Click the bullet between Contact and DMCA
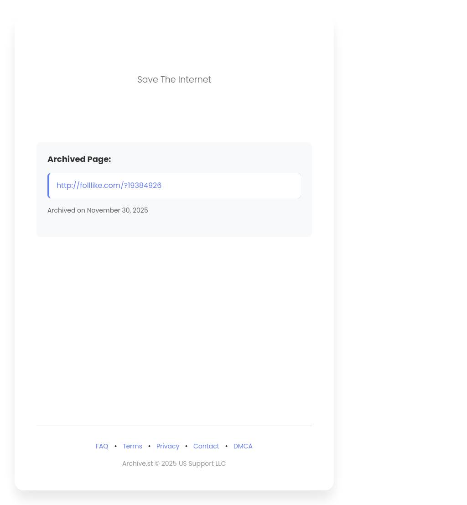 click(x=226, y=446)
